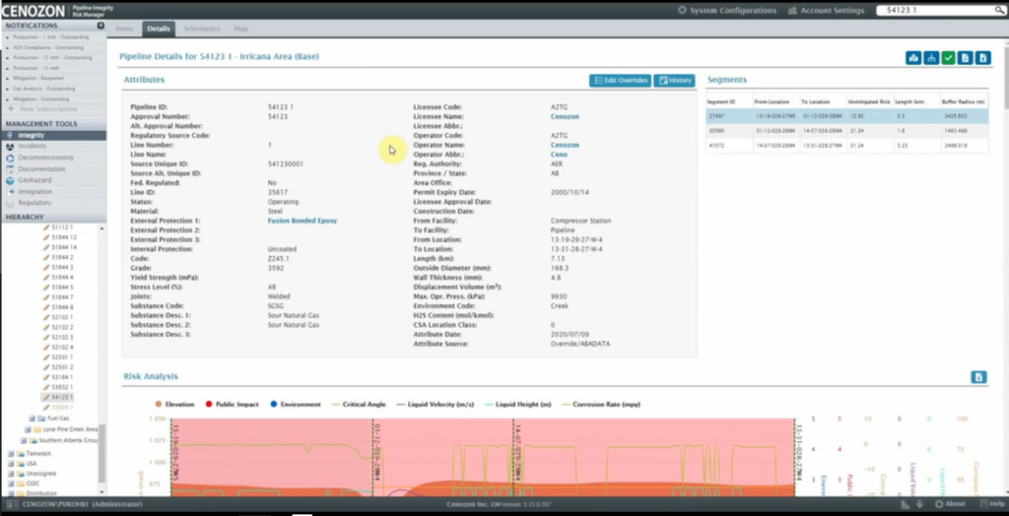Expand the Fuel Gas tree node

(32, 419)
